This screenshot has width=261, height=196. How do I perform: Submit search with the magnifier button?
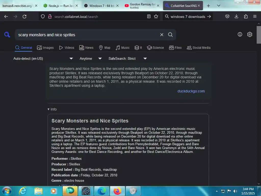pos(170,35)
